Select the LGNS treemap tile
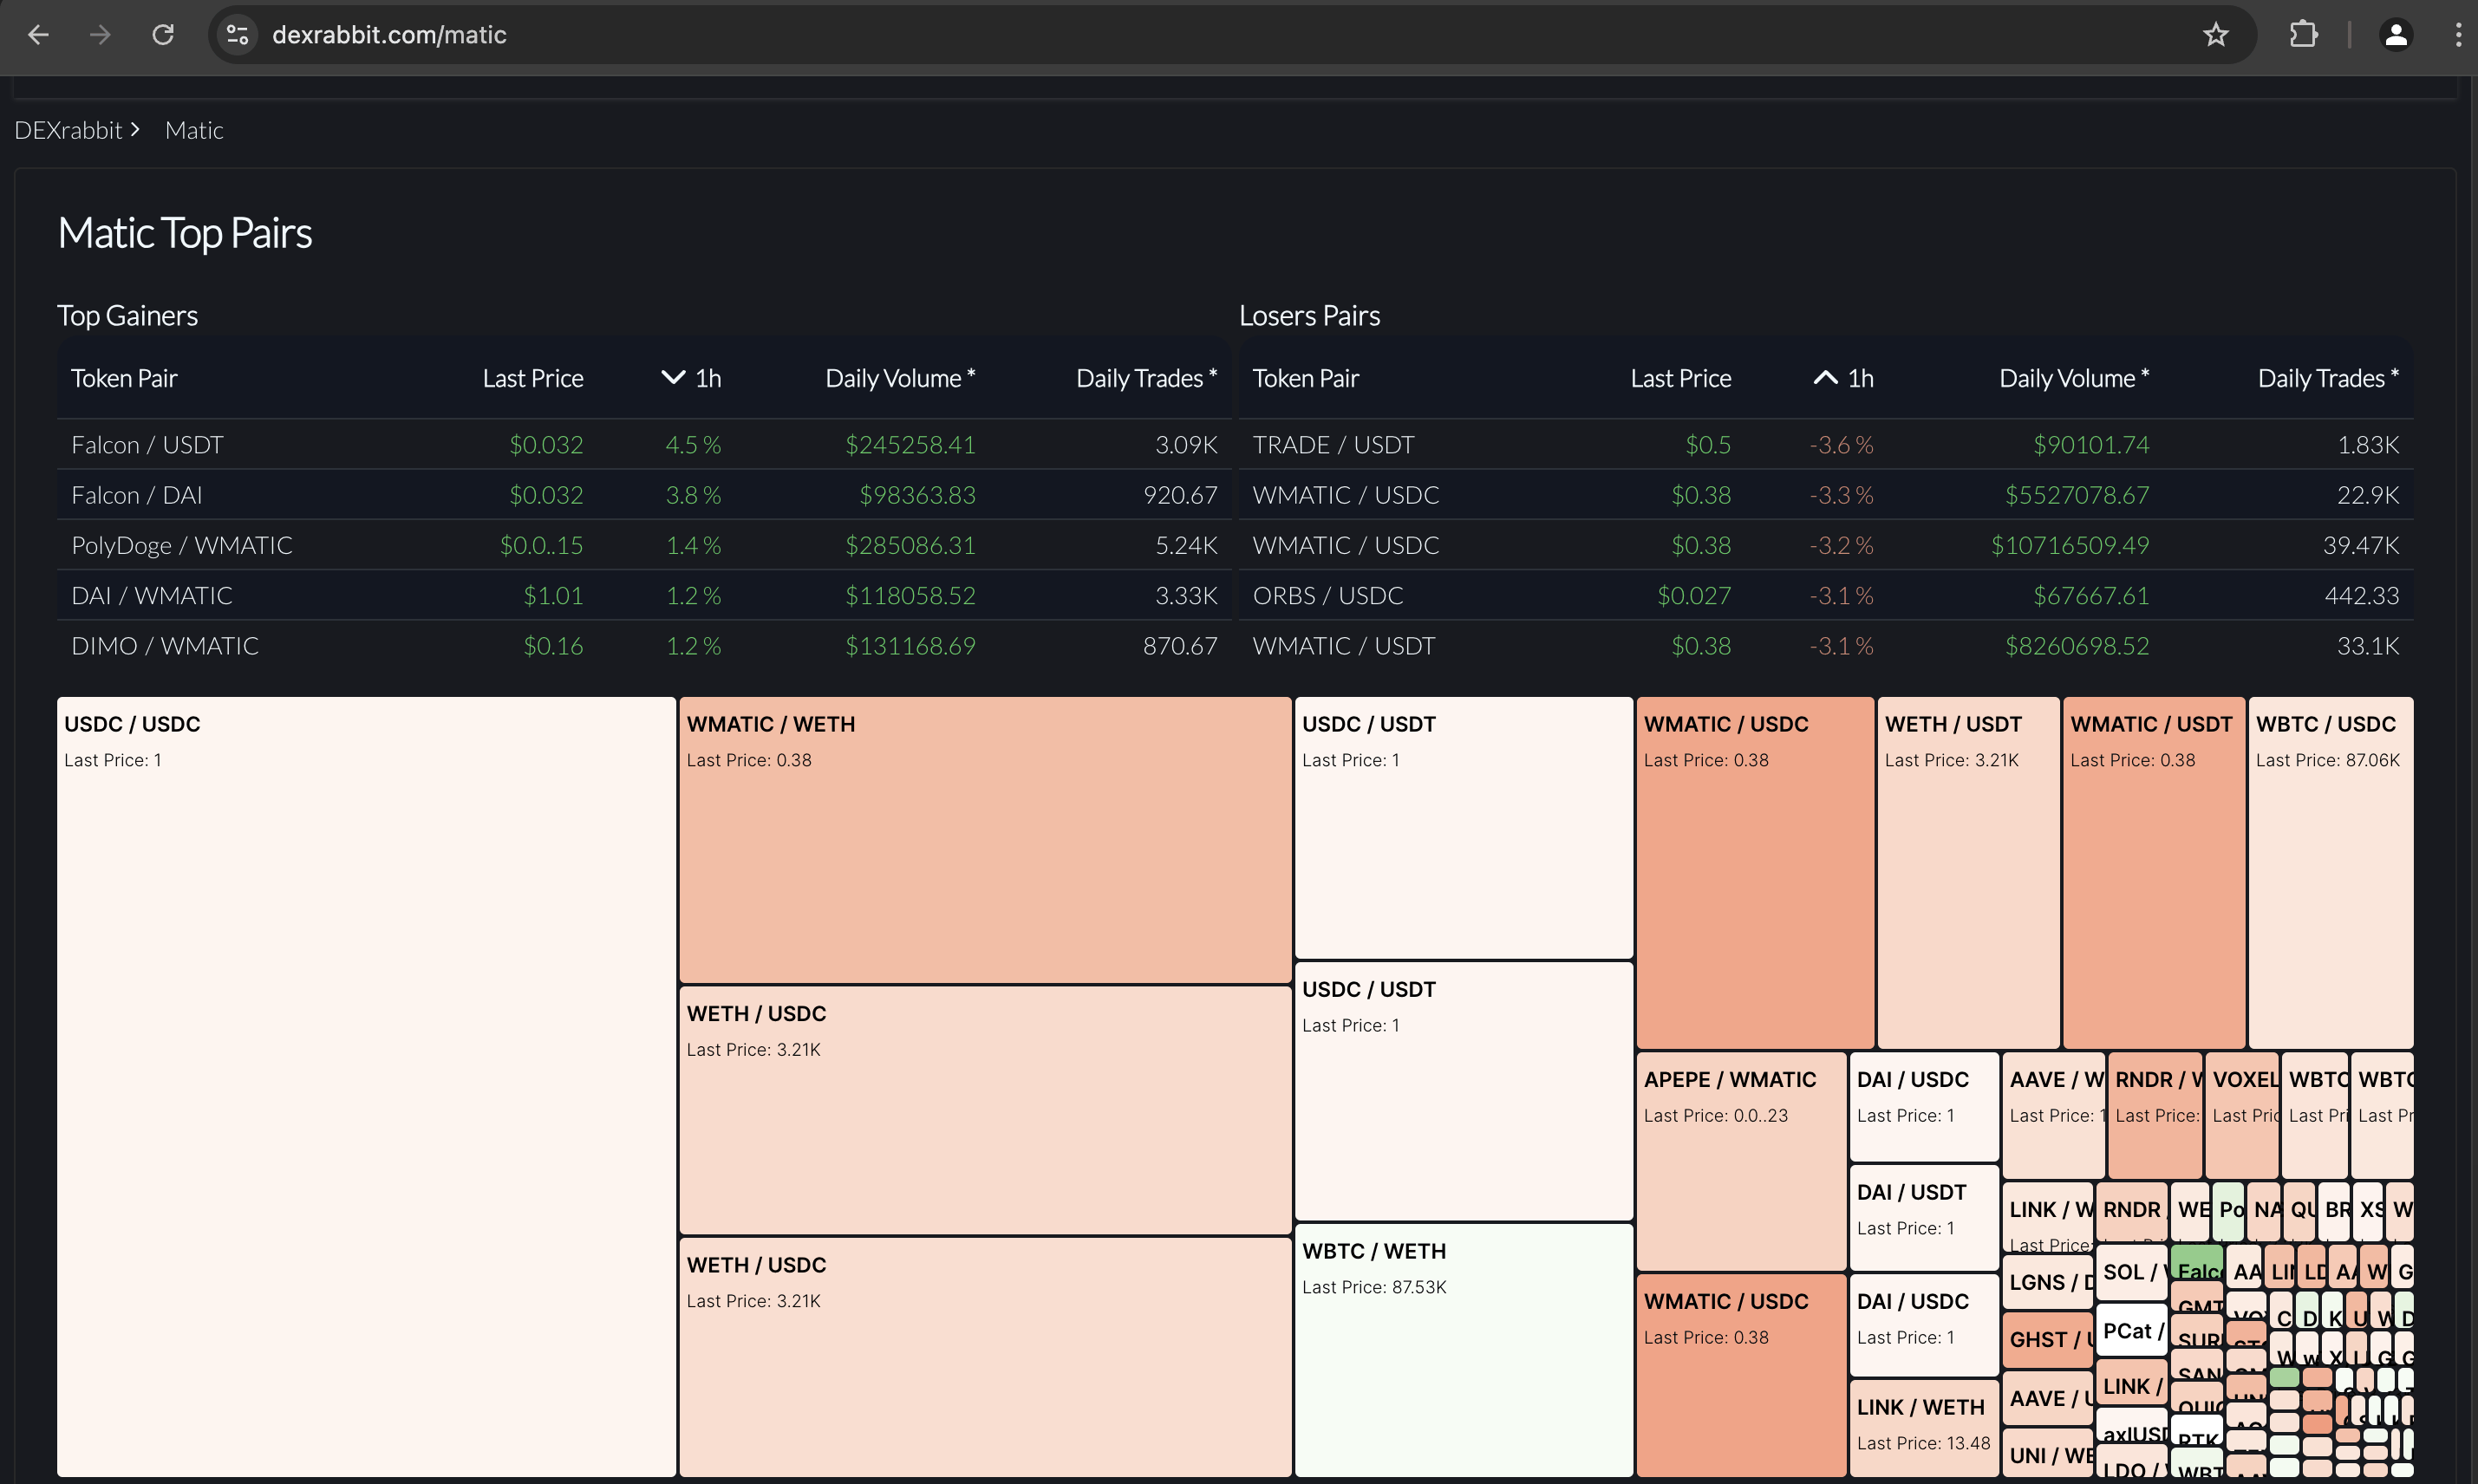 coord(2047,1282)
